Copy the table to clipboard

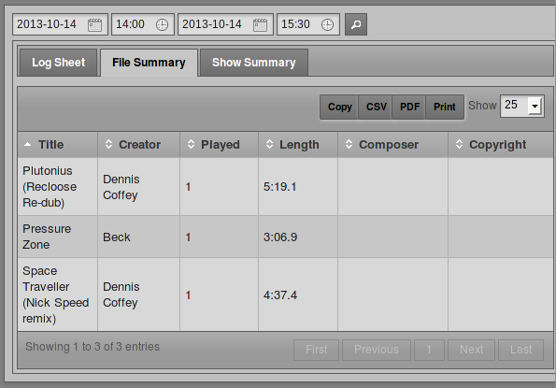click(x=339, y=107)
